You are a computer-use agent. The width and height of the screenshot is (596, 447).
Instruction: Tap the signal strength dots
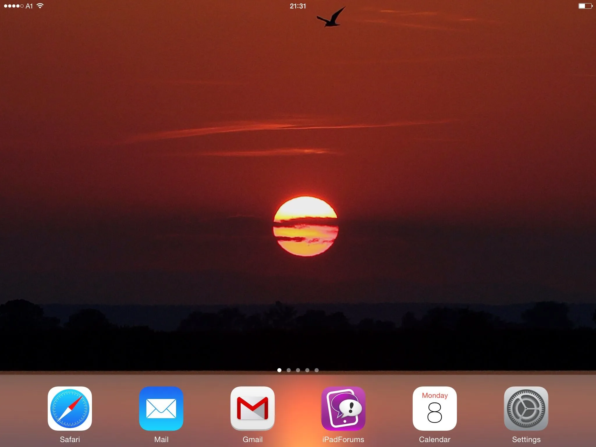(13, 6)
